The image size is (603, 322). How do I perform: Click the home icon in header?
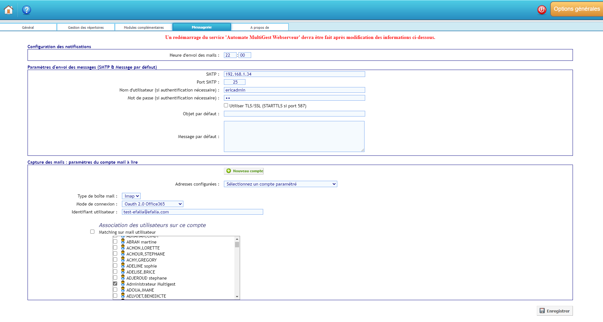[9, 10]
